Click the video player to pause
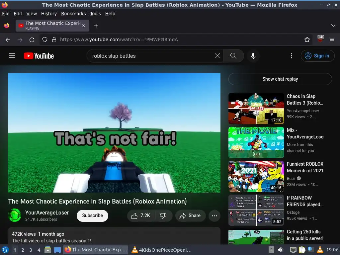340x255 pixels. click(114, 133)
